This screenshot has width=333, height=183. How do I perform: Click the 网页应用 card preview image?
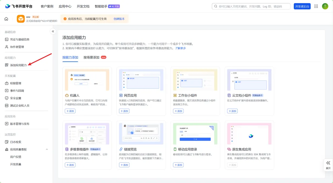pyautogui.click(x=141, y=80)
